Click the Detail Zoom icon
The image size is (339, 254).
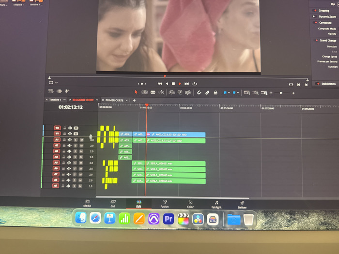pyautogui.click(x=256, y=93)
